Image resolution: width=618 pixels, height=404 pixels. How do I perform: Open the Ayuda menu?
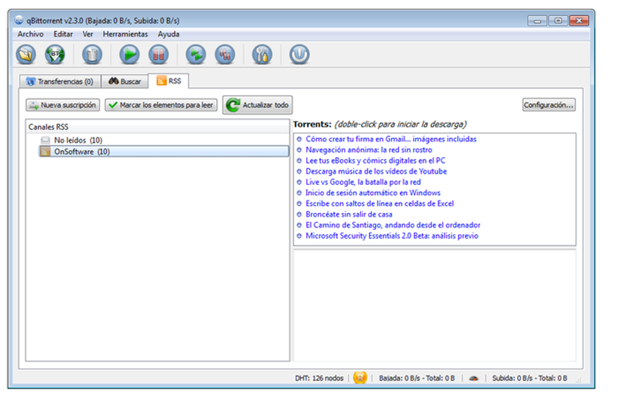(168, 35)
